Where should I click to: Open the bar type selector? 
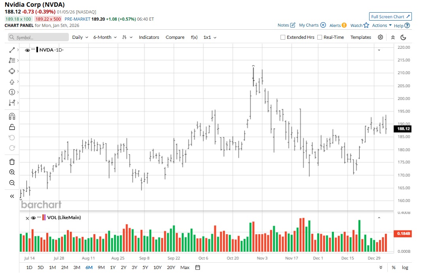pyautogui.click(x=127, y=37)
